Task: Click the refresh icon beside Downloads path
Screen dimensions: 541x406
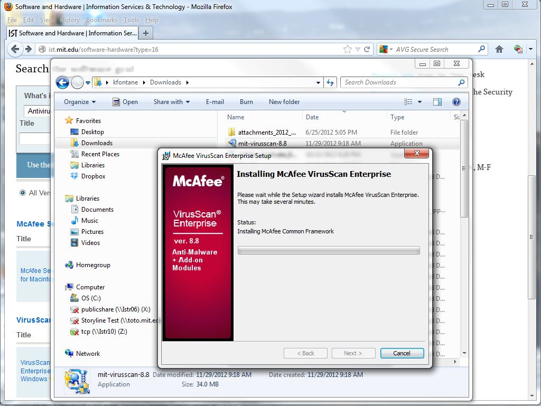Action: coord(331,82)
